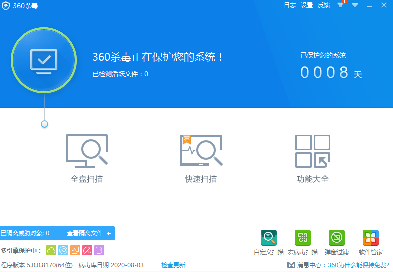Open the 反馈 feedback menu
The width and height of the screenshot is (393, 272).
pyautogui.click(x=323, y=5)
